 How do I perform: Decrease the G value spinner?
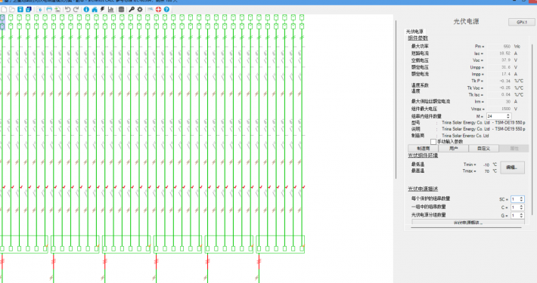point(521,217)
